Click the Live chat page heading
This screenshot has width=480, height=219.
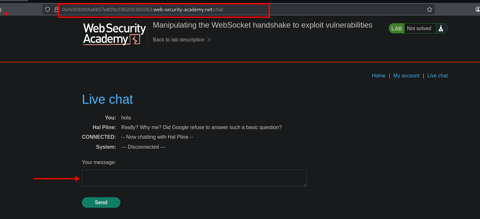107,99
